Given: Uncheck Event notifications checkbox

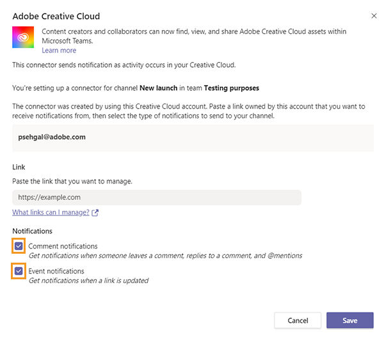Looking at the screenshot, I should pyautogui.click(x=19, y=271).
